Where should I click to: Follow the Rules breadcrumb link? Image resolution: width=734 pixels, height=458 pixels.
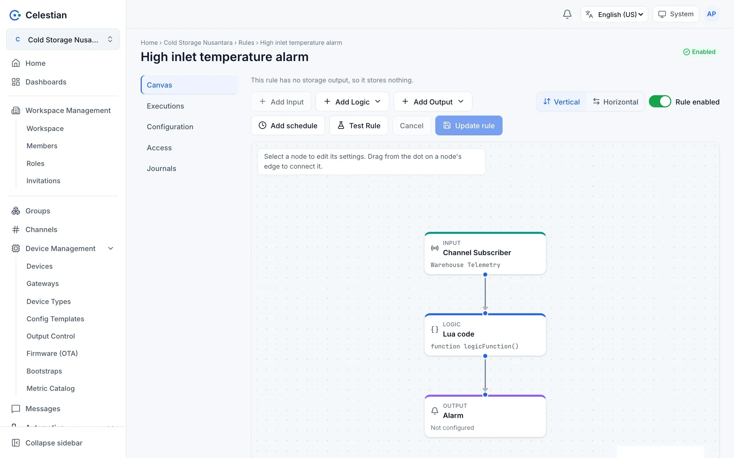coord(246,42)
